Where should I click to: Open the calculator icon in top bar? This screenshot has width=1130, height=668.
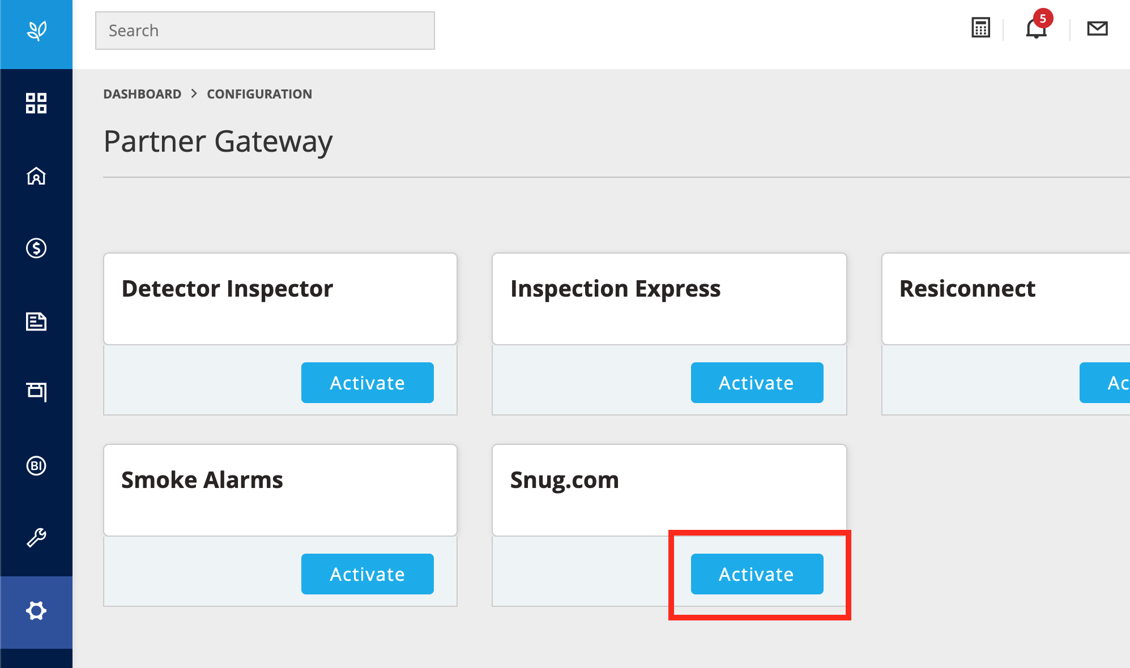point(980,28)
